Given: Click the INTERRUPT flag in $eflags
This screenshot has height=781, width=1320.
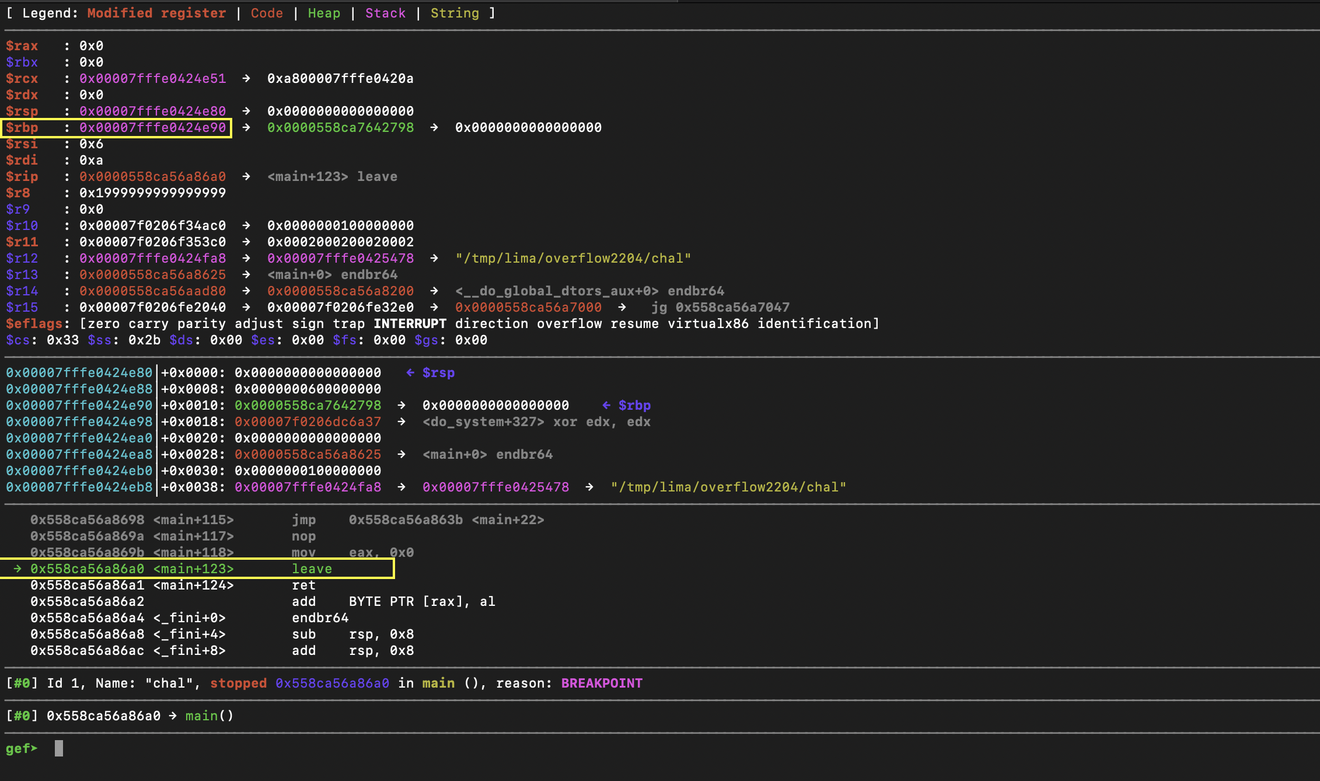Looking at the screenshot, I should click(410, 323).
